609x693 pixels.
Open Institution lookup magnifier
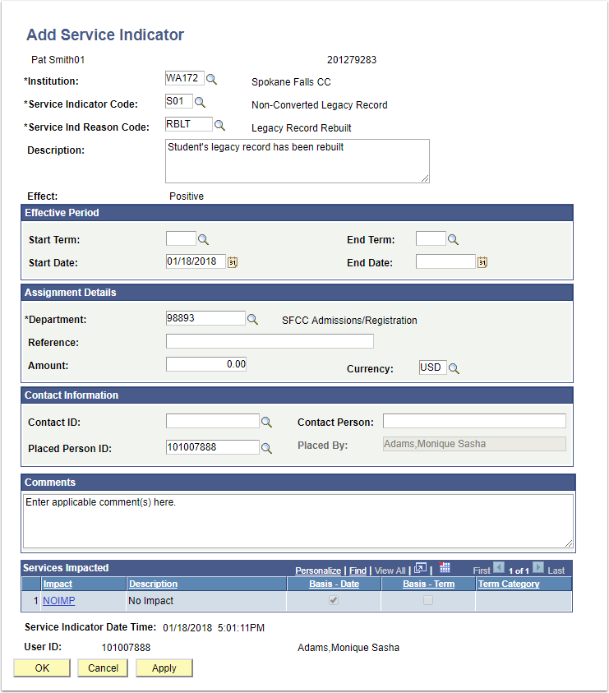212,79
